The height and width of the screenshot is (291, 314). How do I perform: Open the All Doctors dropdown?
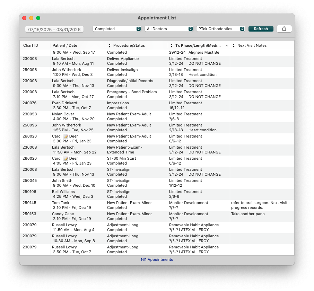(x=169, y=29)
